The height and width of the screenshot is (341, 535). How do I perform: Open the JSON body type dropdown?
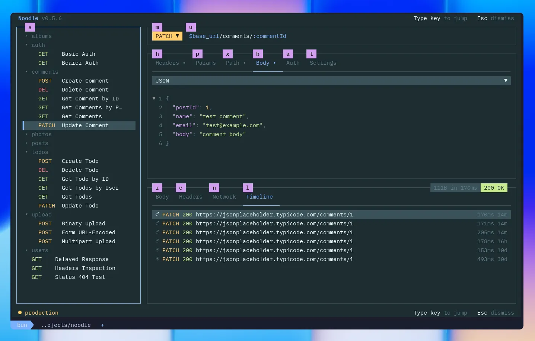point(331,81)
